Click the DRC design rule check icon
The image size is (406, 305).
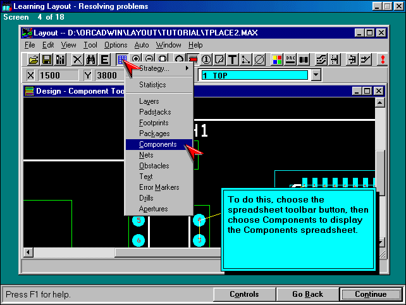(291, 59)
